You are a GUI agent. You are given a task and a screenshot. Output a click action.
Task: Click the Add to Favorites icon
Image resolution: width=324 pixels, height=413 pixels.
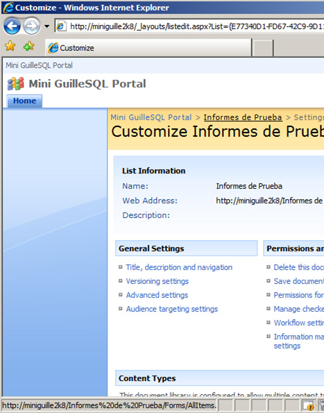[28, 47]
